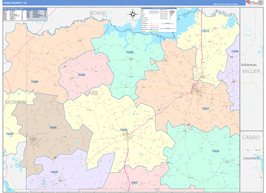Click the CADDO parish label

pyautogui.click(x=251, y=138)
